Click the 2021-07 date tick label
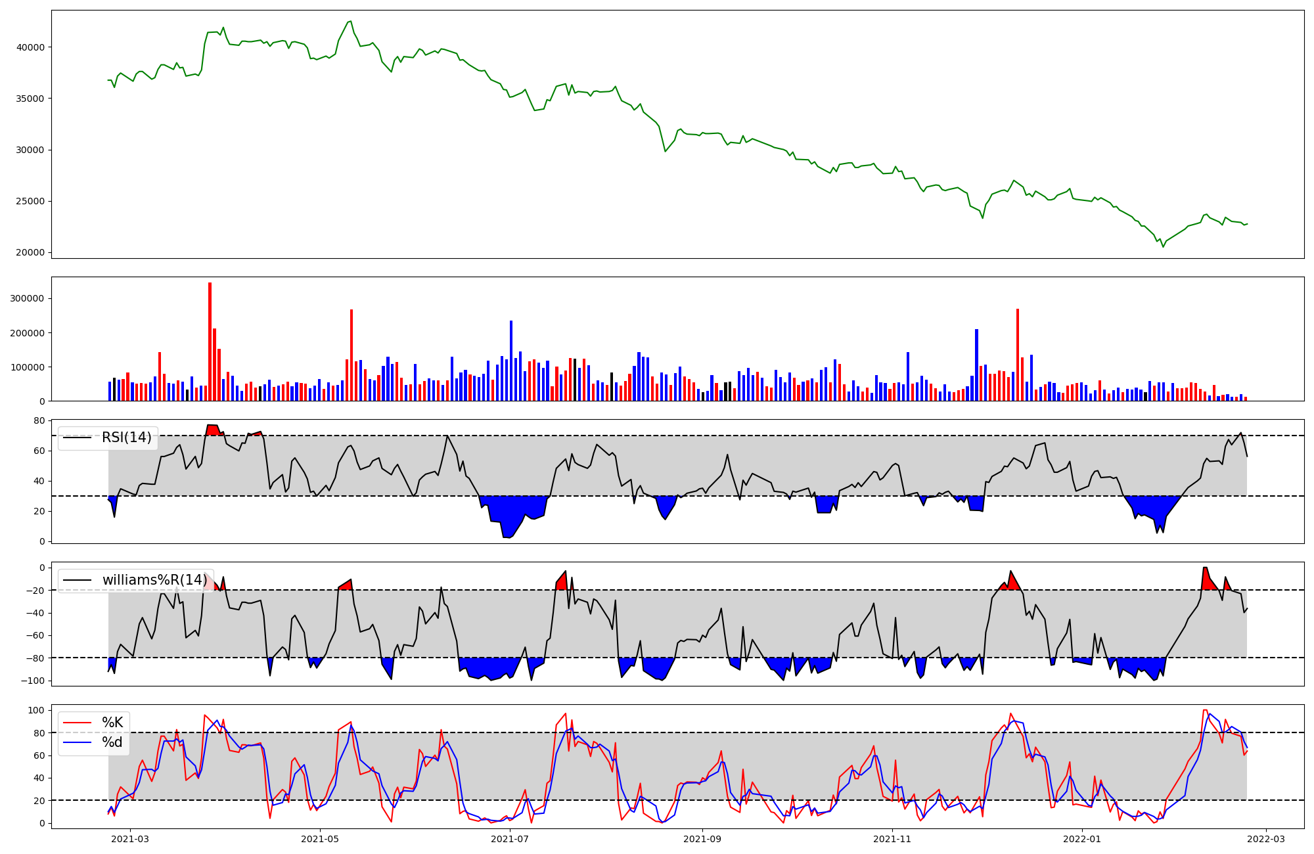 pos(510,839)
